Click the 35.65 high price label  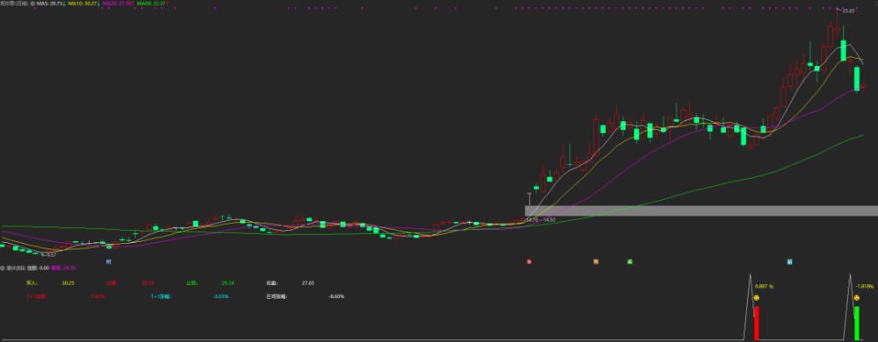coord(848,11)
